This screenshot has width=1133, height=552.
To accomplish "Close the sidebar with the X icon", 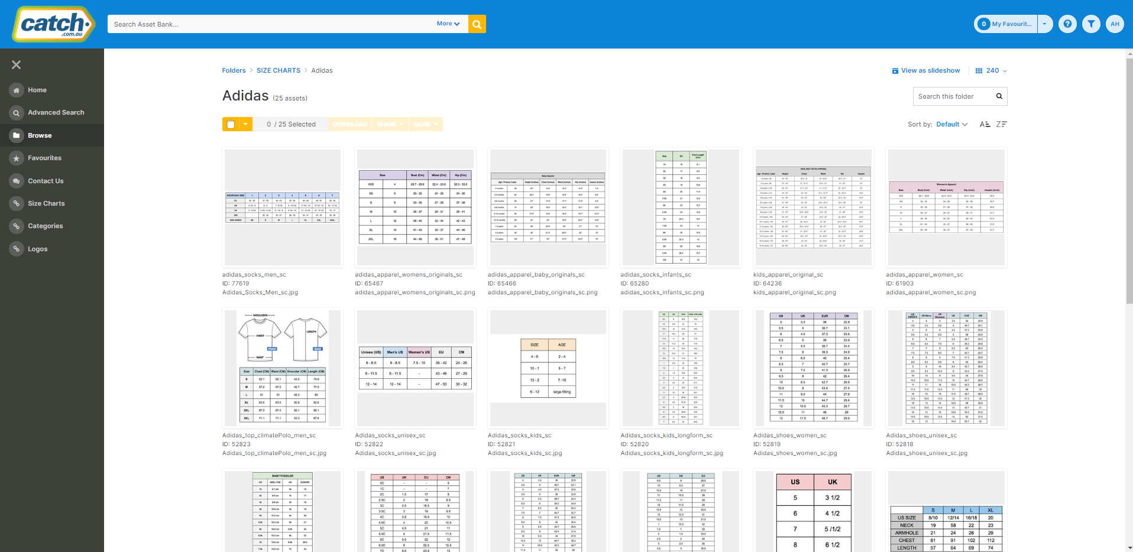I will tap(17, 65).
